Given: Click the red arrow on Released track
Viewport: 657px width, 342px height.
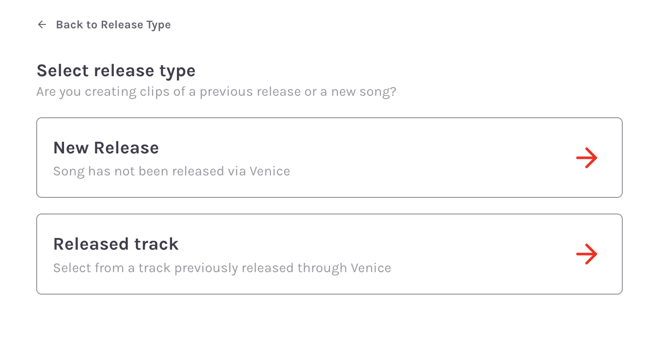Looking at the screenshot, I should pyautogui.click(x=587, y=254).
